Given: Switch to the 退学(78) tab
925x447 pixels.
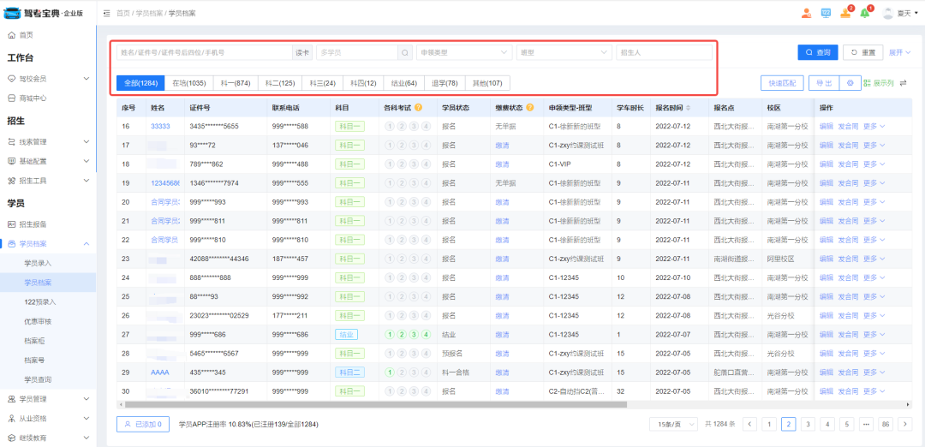Looking at the screenshot, I should click(x=444, y=83).
